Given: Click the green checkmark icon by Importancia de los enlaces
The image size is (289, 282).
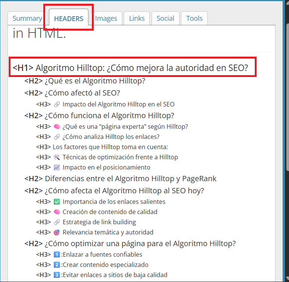Looking at the screenshot, I should [57, 202].
